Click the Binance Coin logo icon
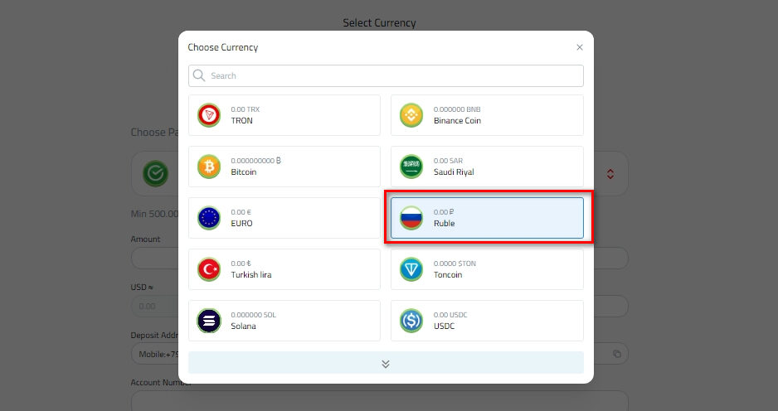 pyautogui.click(x=411, y=115)
